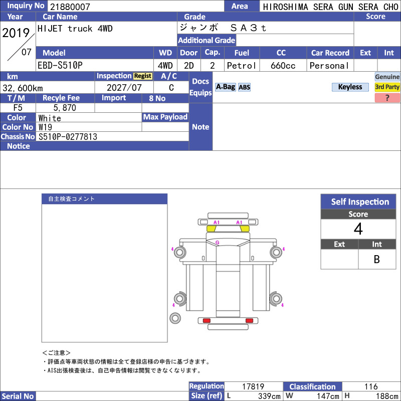401x401 pixels.
Task: Click the chassis number S510P-0277813
Action: (x=68, y=137)
